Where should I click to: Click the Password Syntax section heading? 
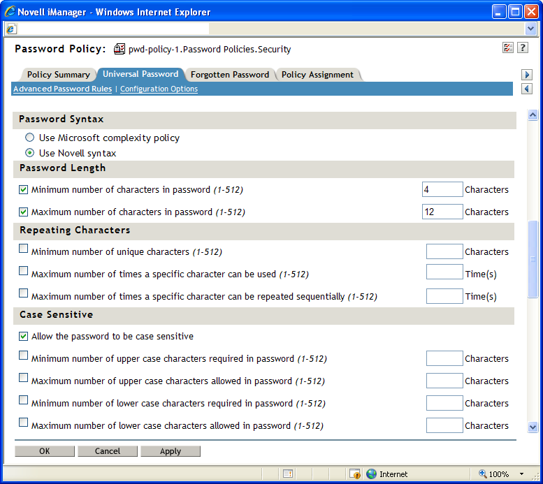(61, 119)
